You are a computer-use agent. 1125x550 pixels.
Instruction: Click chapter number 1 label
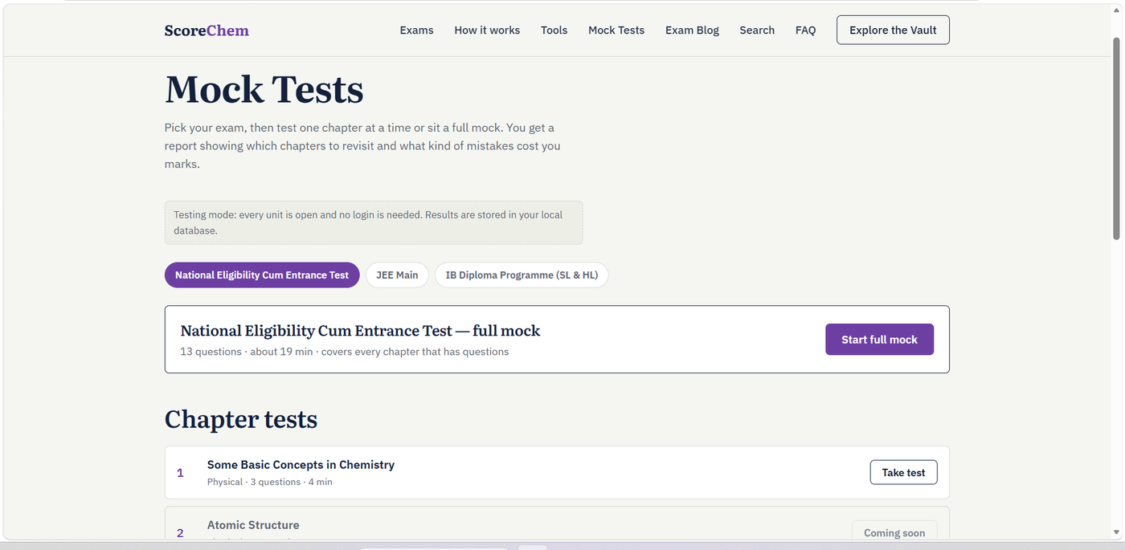point(180,473)
